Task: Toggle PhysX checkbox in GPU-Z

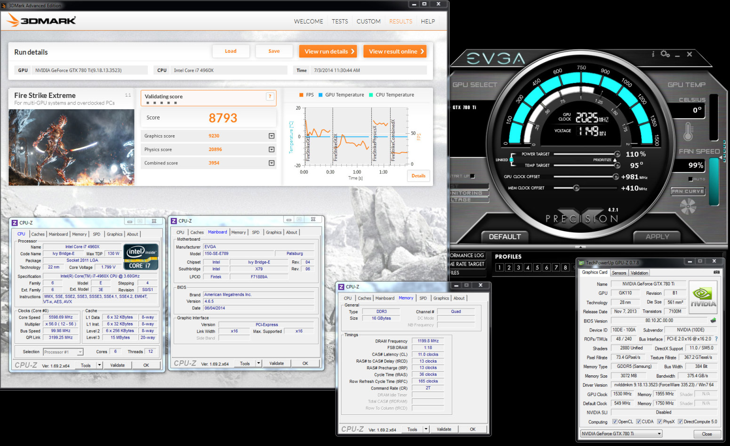Action: (x=659, y=422)
